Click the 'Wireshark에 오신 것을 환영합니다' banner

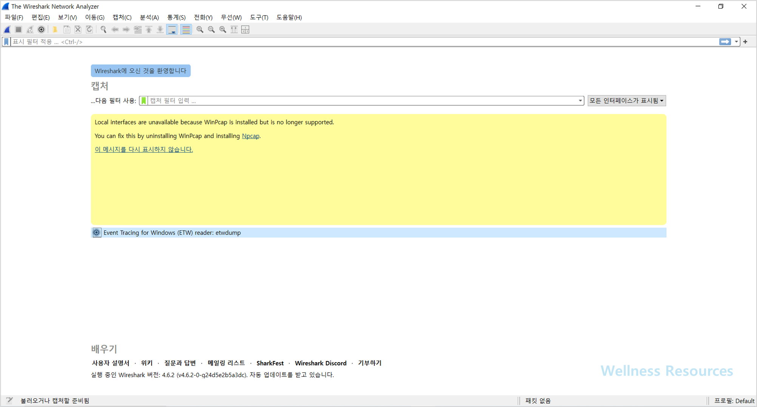pyautogui.click(x=141, y=71)
